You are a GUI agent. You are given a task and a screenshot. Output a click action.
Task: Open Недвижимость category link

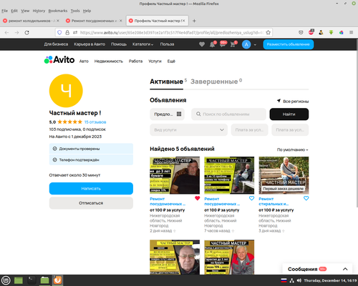click(109, 61)
